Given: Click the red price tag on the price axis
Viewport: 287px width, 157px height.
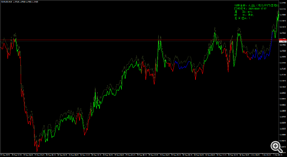Looking at the screenshot, I should pos(283,40).
